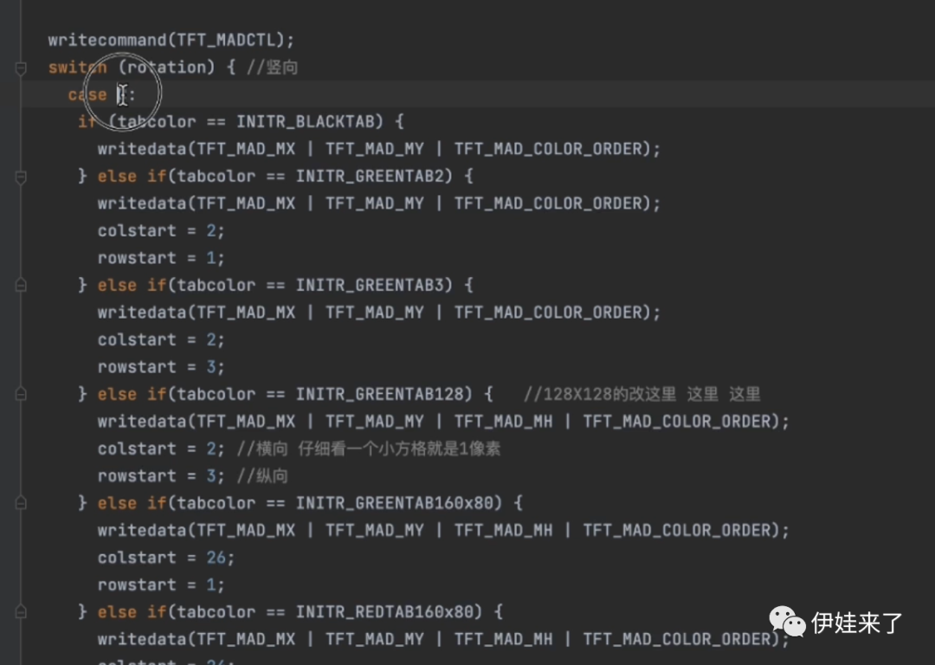Image resolution: width=935 pixels, height=665 pixels.
Task: Click the writecommand function name
Action: click(x=106, y=40)
